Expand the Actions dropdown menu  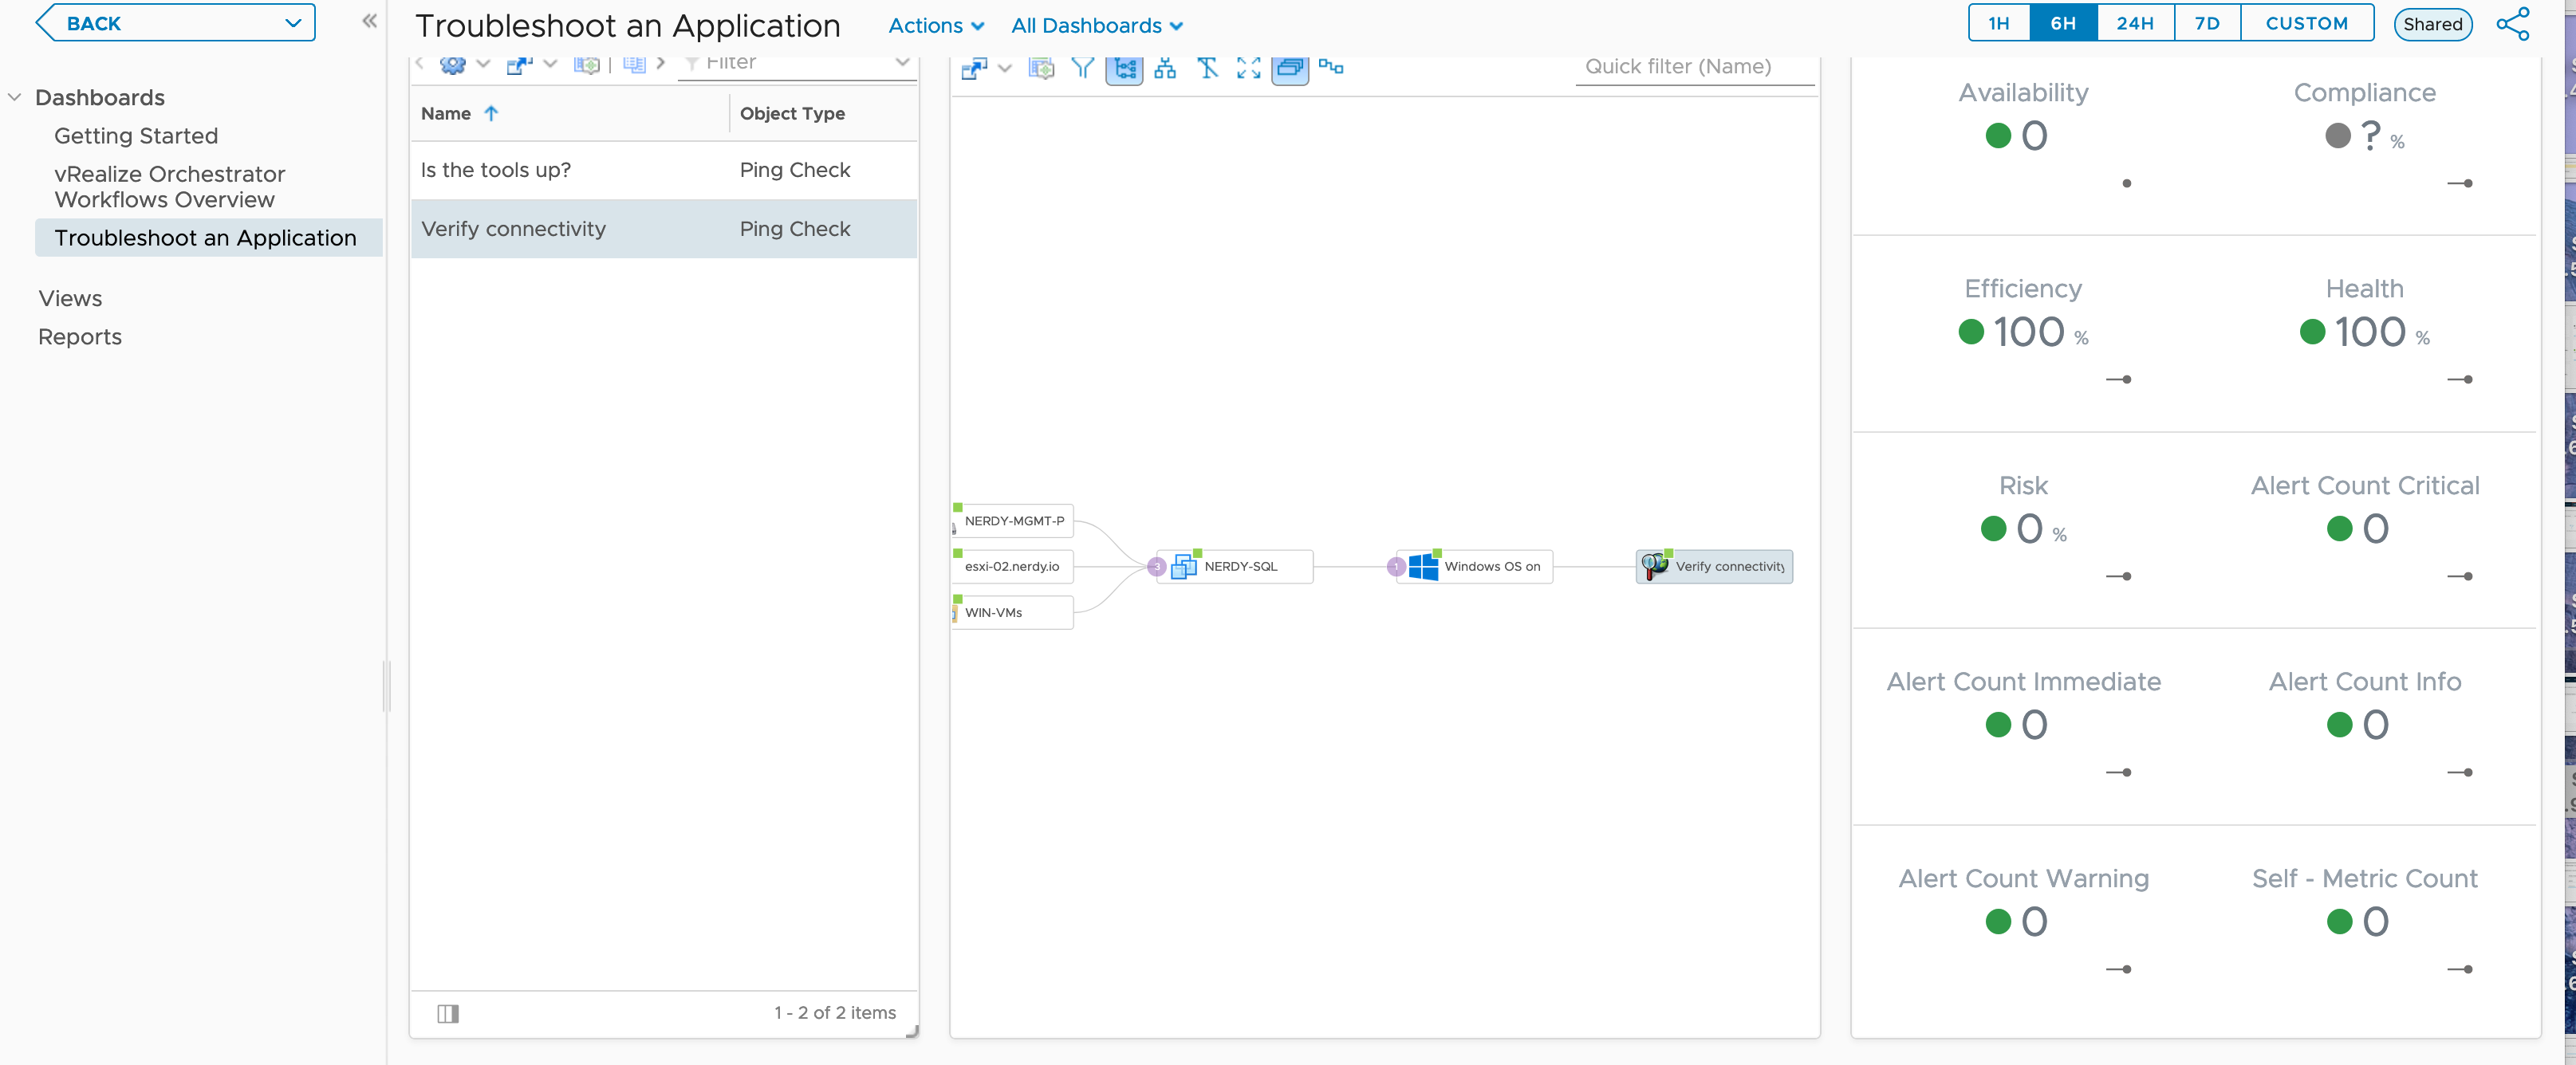936,26
